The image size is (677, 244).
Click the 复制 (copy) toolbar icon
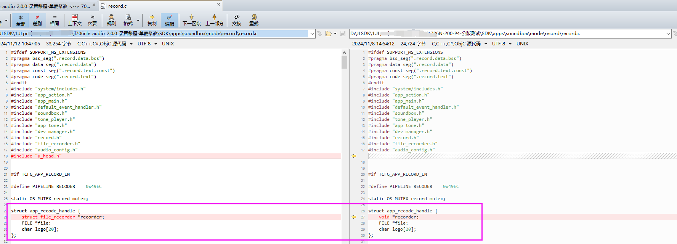[x=152, y=20]
